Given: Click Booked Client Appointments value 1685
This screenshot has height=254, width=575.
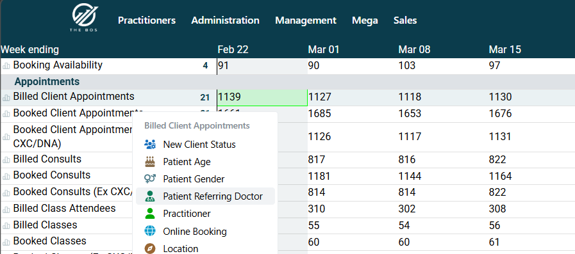Looking at the screenshot, I should coord(319,114).
